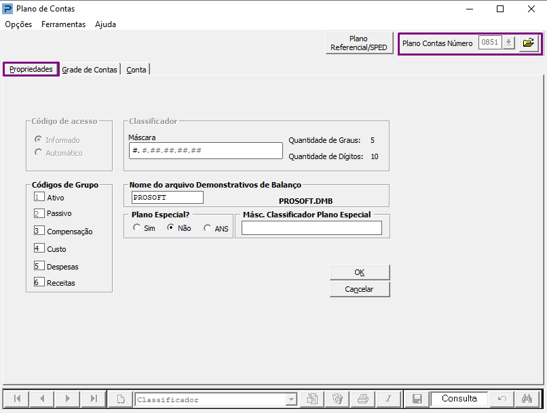Click the PROSOFT.DMB file name text
This screenshot has width=547, height=413.
[x=305, y=201]
